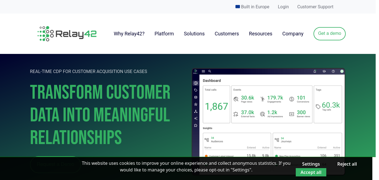Open the Solutions menu
The image size is (379, 180).
(x=194, y=34)
